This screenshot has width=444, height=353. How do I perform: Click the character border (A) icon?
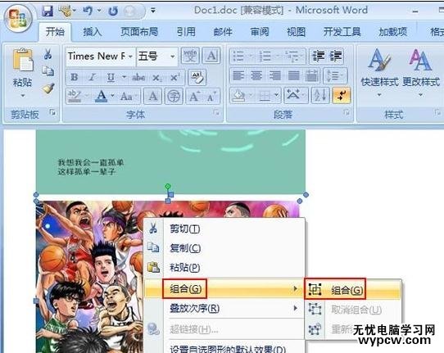coord(211,56)
